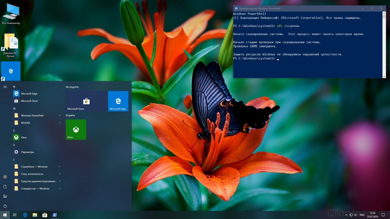Click the letter X header in app list
The height and width of the screenshot is (219, 390).
point(14,130)
